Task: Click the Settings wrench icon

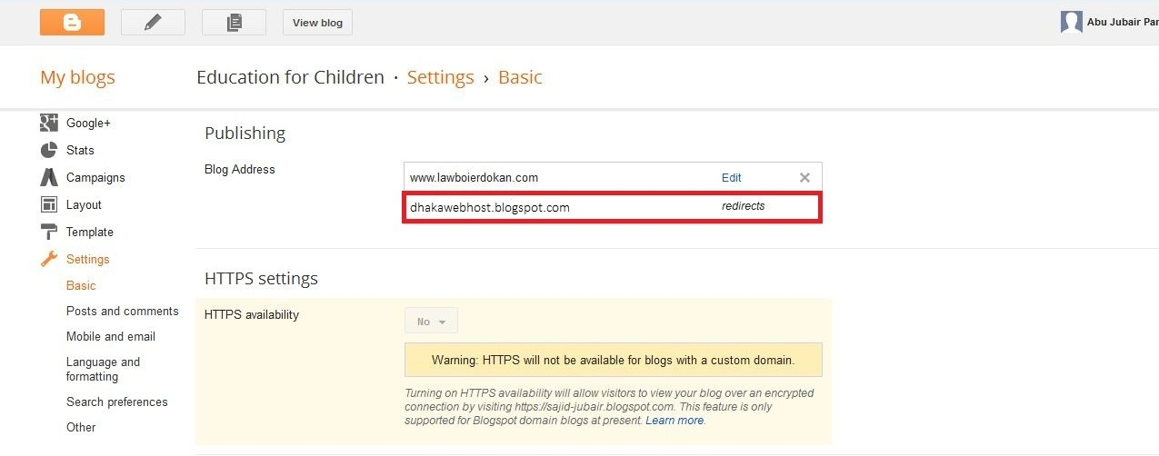Action: point(49,259)
